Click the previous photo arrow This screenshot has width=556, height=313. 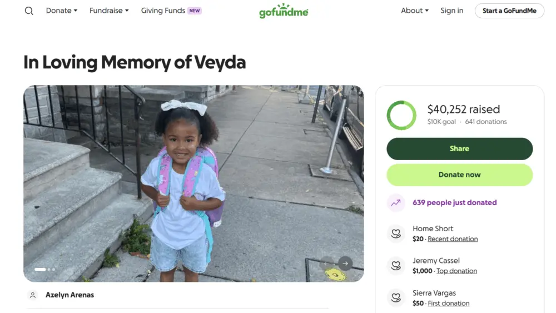328,264
